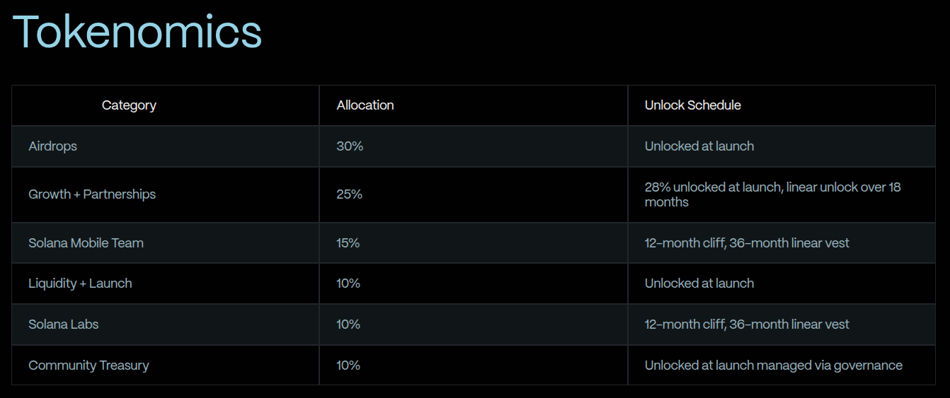950x398 pixels.
Task: Select the Solana Mobile Team cell
Action: 86,243
